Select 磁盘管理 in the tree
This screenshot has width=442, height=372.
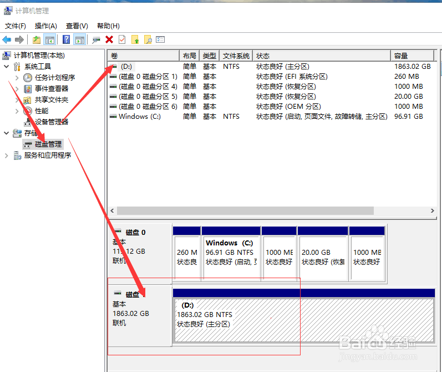click(x=48, y=144)
